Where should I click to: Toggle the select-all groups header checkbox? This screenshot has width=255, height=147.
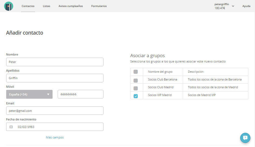136,72
